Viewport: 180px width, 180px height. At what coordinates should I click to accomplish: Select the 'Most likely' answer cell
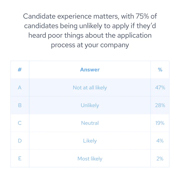90,159
